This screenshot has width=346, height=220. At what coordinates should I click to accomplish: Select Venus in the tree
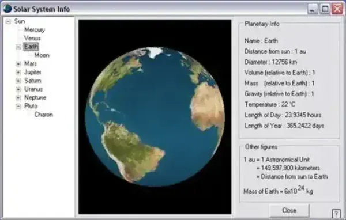coord(32,38)
